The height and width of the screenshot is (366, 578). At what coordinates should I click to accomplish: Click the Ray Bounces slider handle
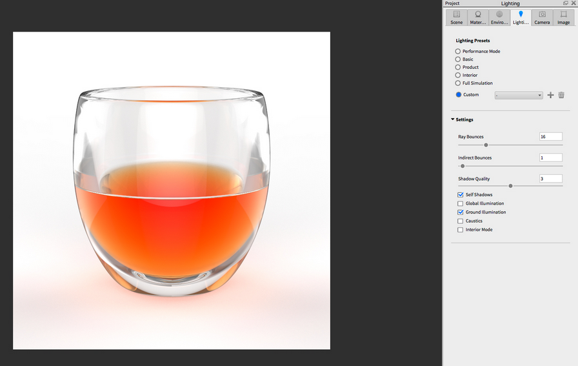486,145
